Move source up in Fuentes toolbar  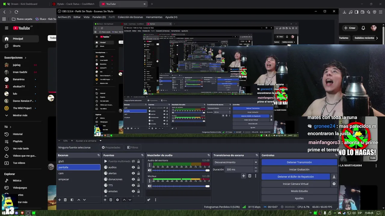pos(124,200)
